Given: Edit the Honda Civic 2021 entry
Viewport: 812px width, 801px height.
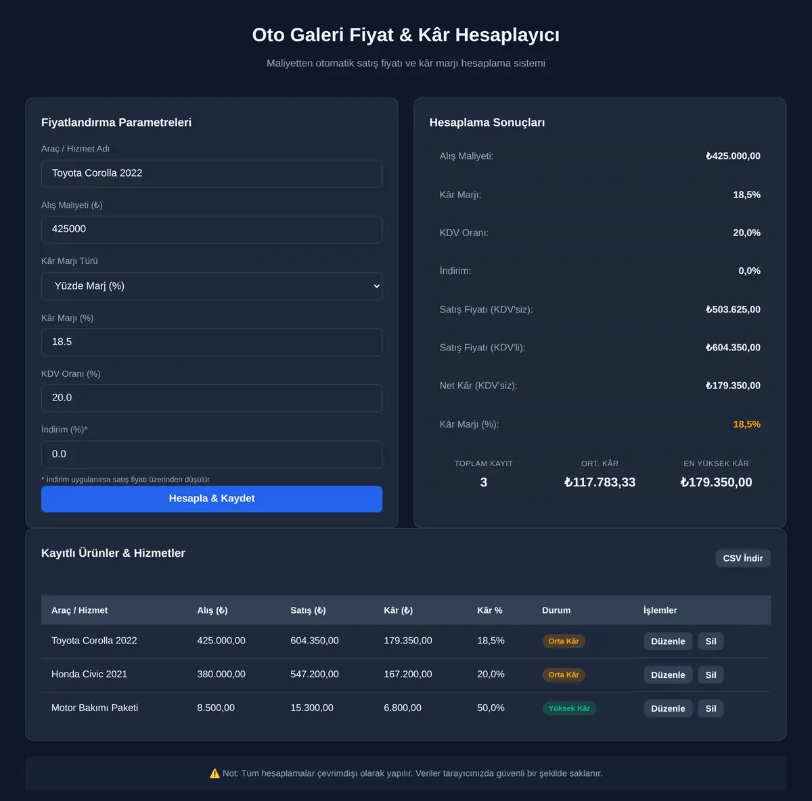Looking at the screenshot, I should point(668,675).
